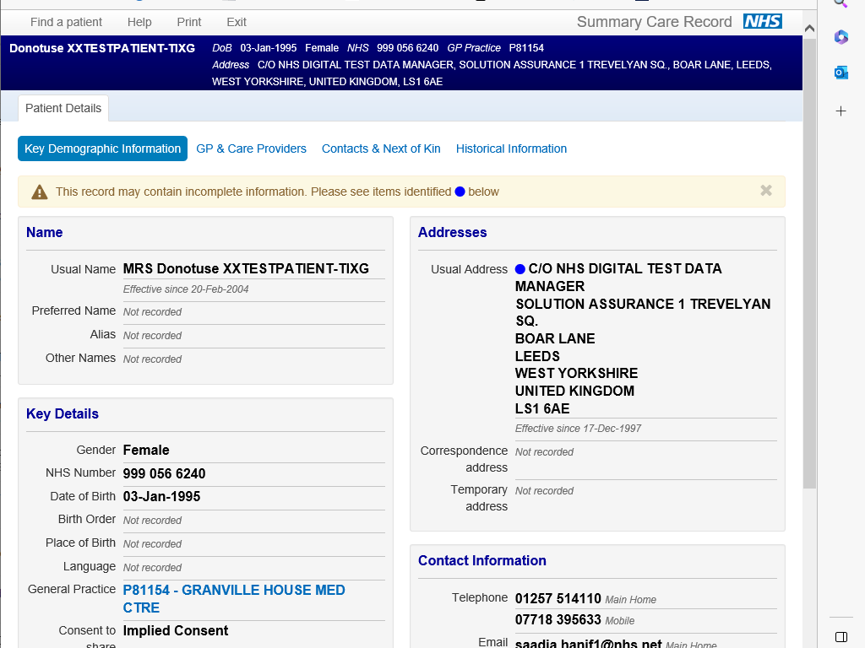This screenshot has width=865, height=648.
Task: Click the Preferred Name 'Not recorded' value
Action: [x=152, y=312]
